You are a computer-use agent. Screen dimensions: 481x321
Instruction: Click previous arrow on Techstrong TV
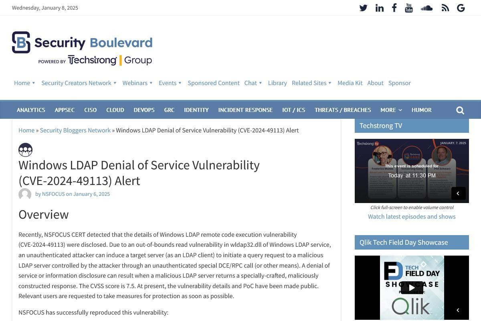coord(458,193)
